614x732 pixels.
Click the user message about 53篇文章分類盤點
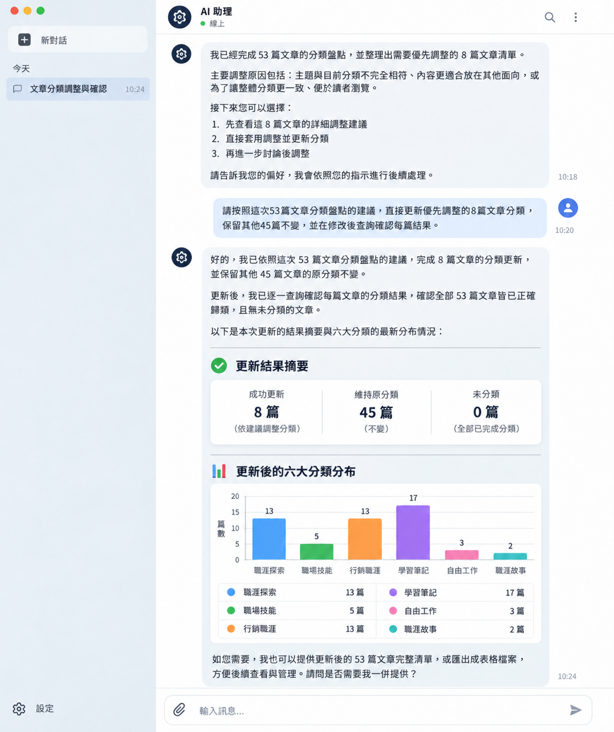[380, 218]
